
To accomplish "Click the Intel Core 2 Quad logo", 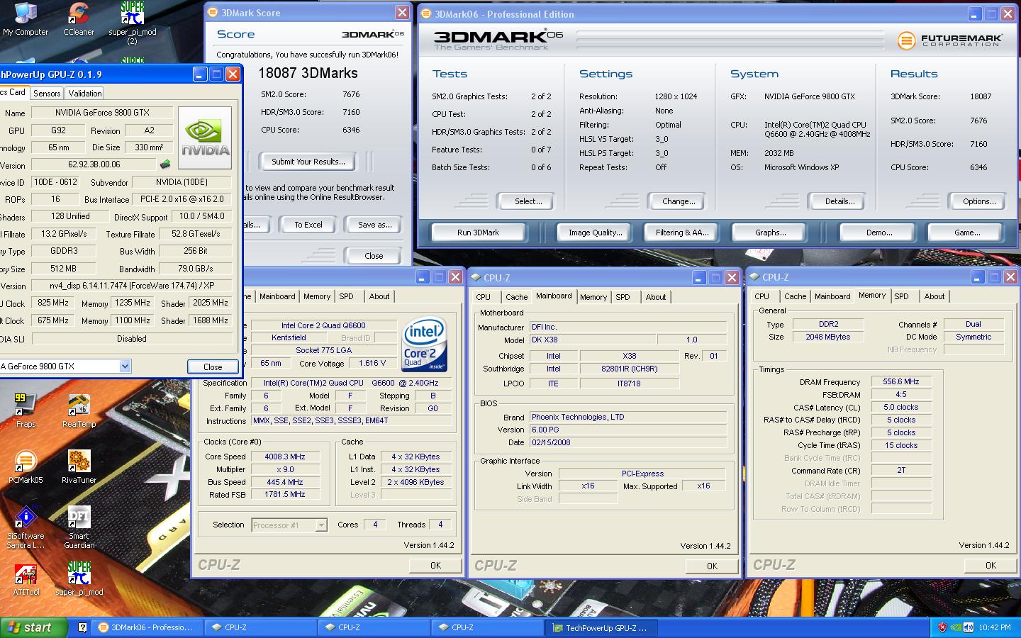I will click(x=425, y=343).
